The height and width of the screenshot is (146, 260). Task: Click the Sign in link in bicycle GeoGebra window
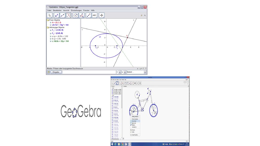[x=187, y=80]
